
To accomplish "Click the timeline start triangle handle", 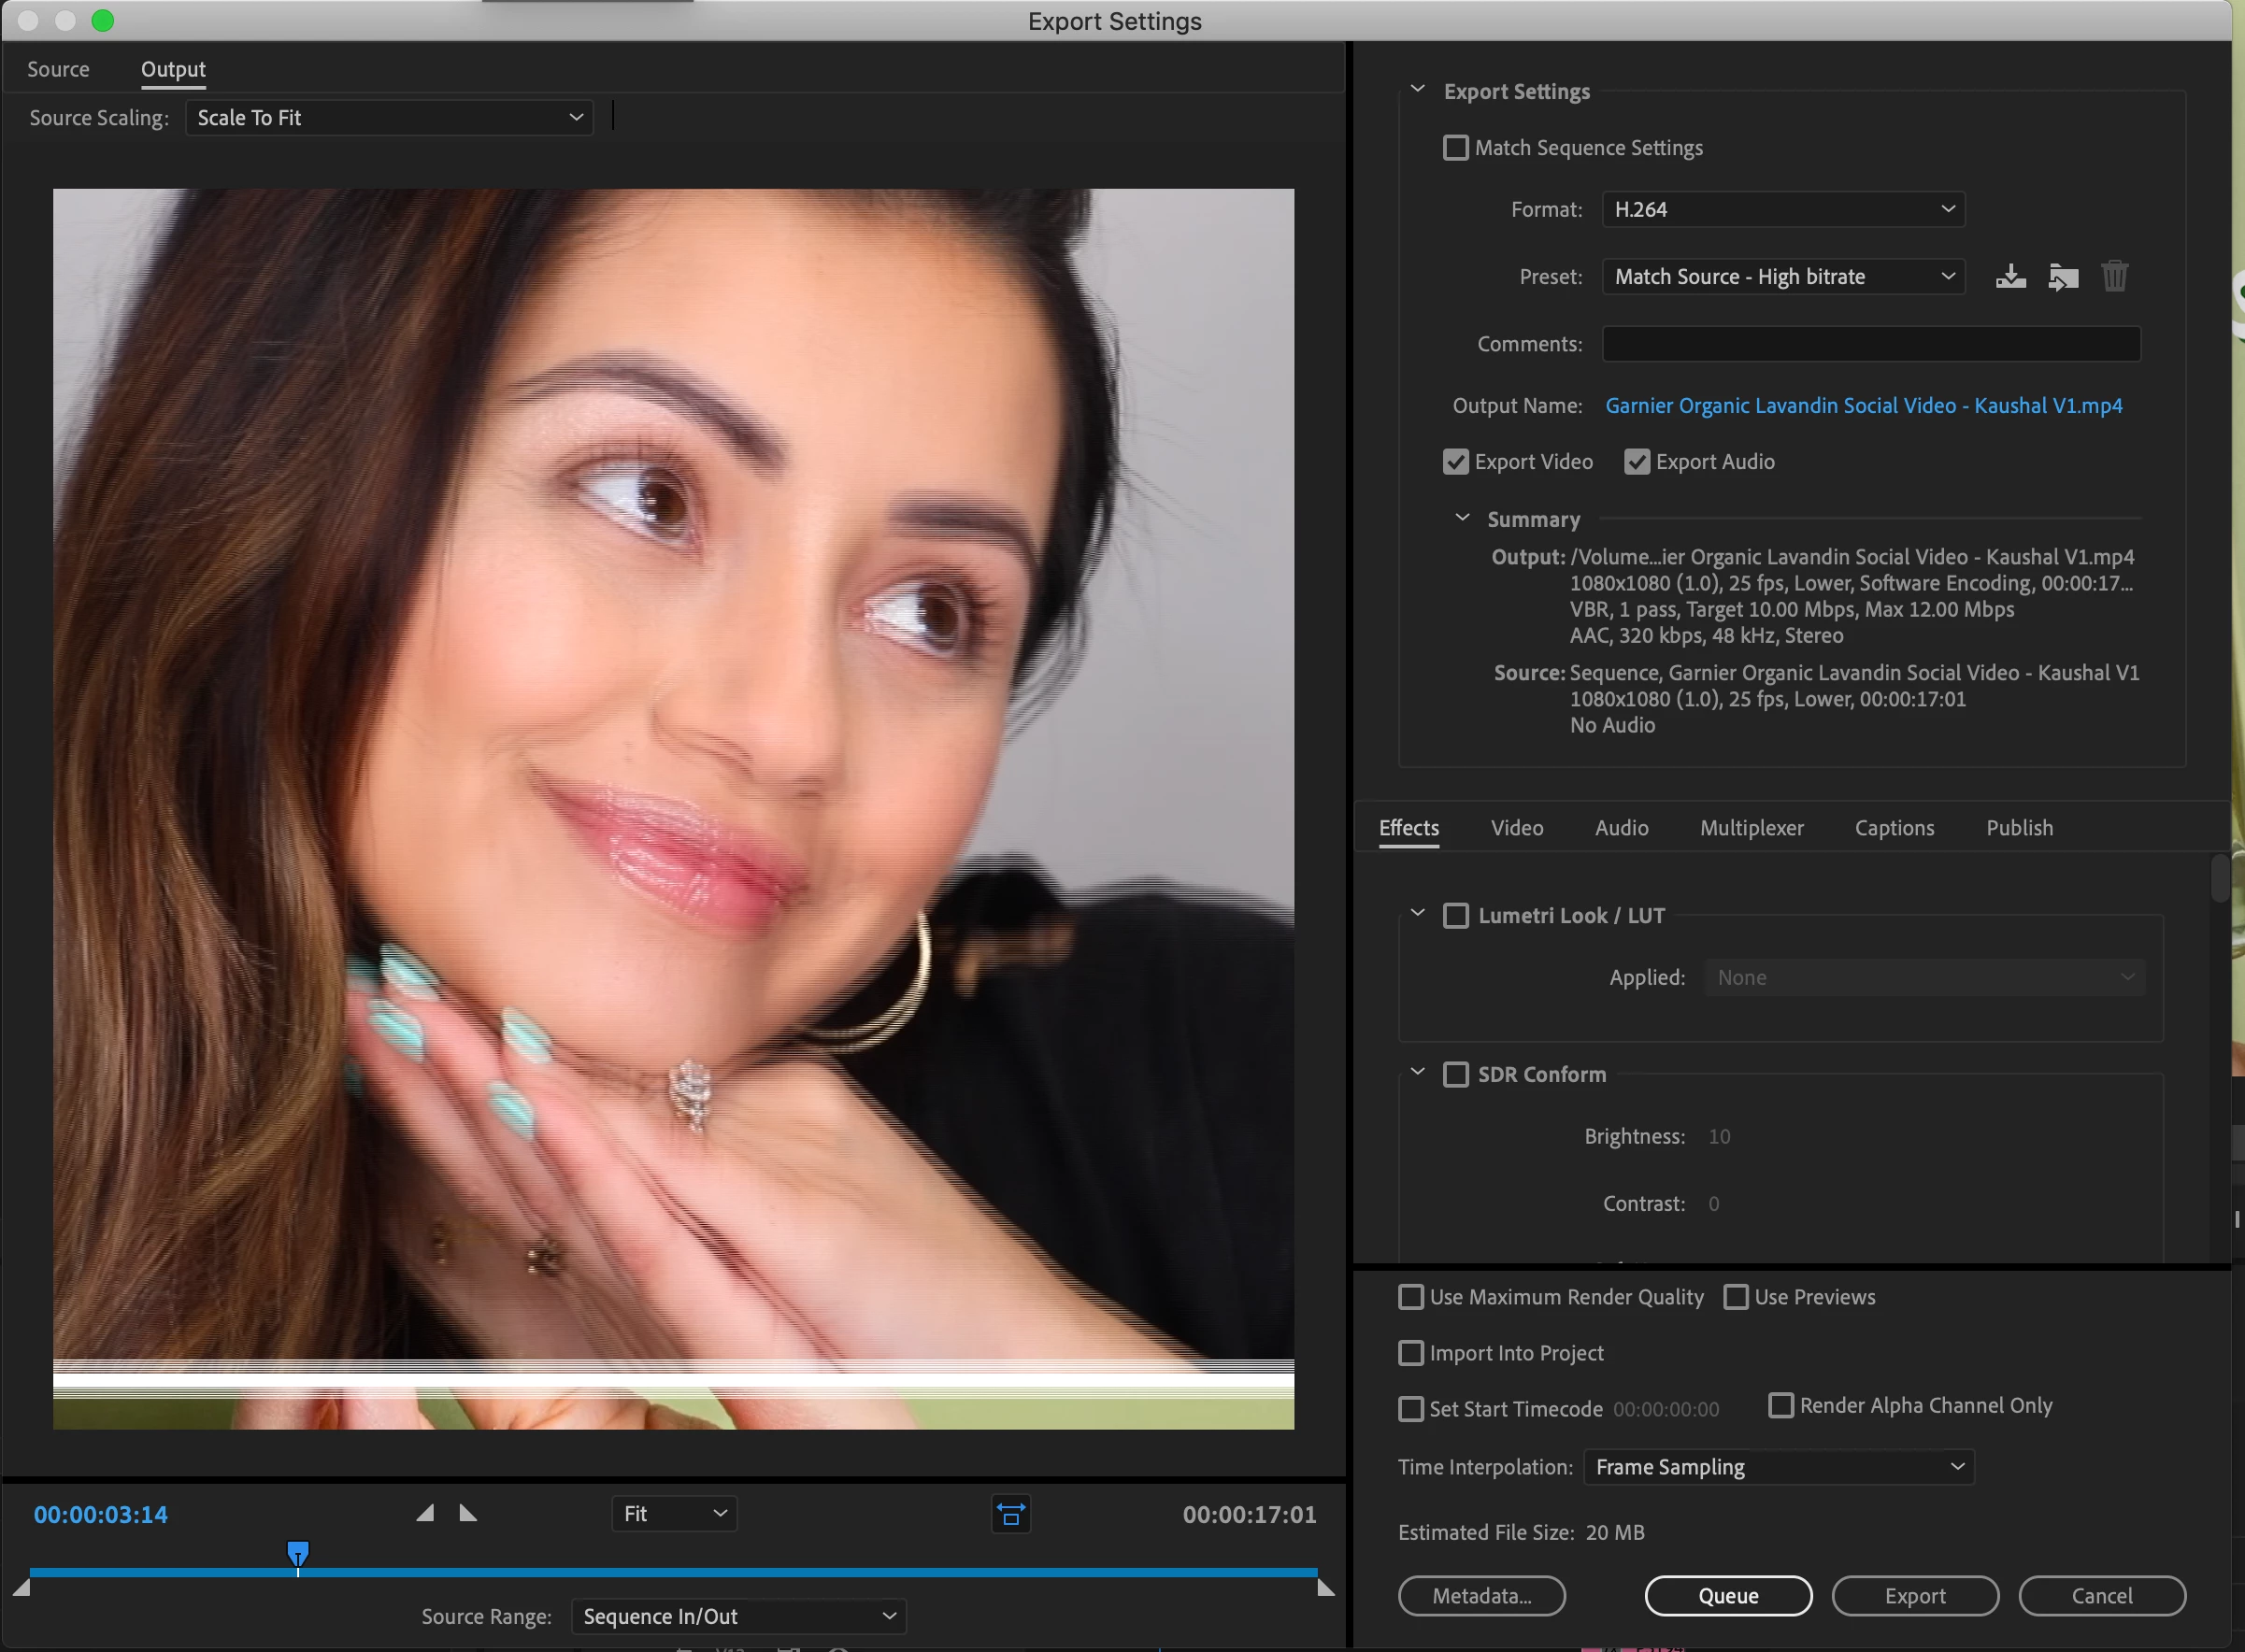I will pos(21,1587).
